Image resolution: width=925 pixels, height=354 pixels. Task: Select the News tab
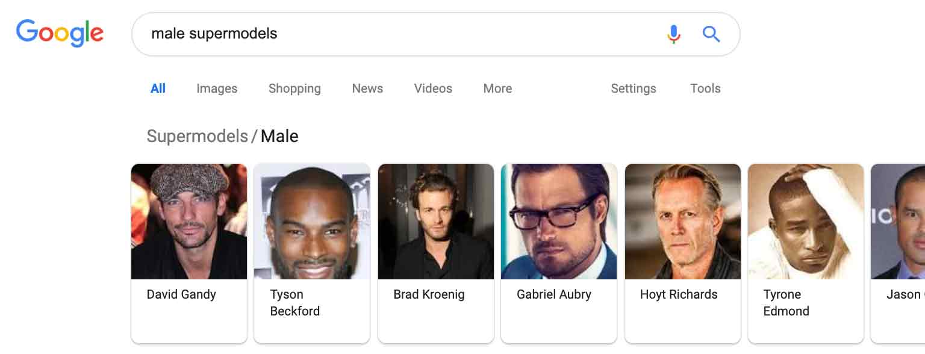pos(367,88)
